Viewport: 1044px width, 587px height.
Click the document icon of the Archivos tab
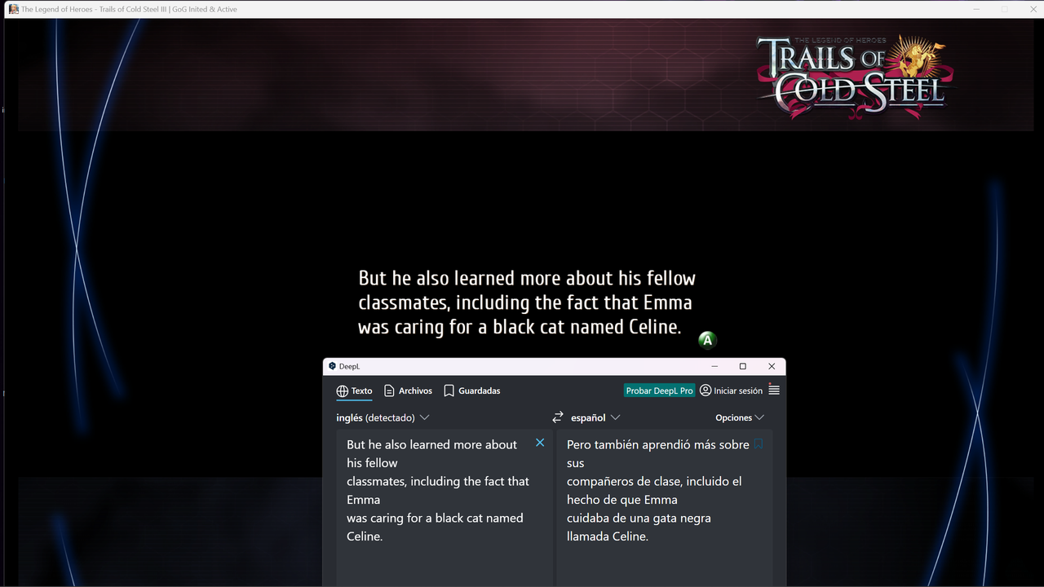coord(389,391)
